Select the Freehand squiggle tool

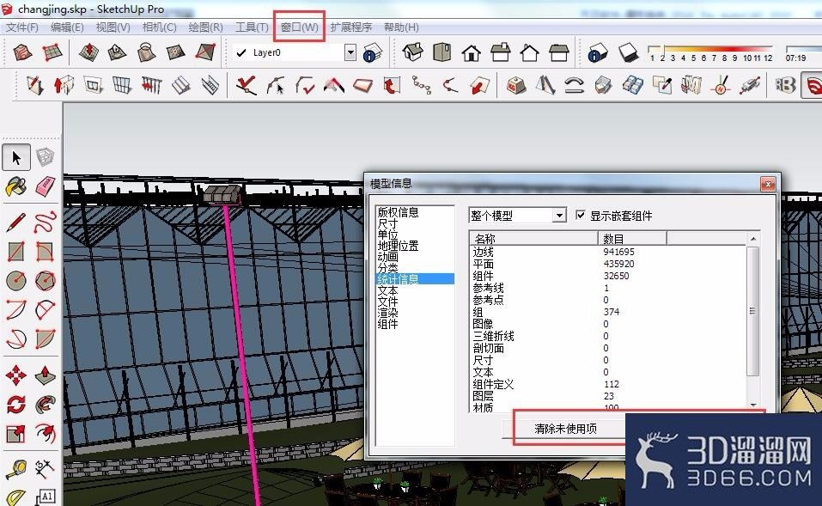pyautogui.click(x=45, y=222)
